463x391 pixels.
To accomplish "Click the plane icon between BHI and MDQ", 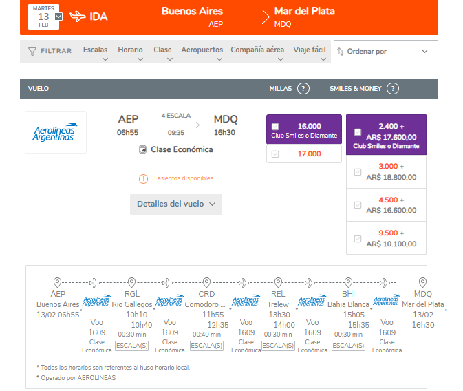I will tap(385, 283).
